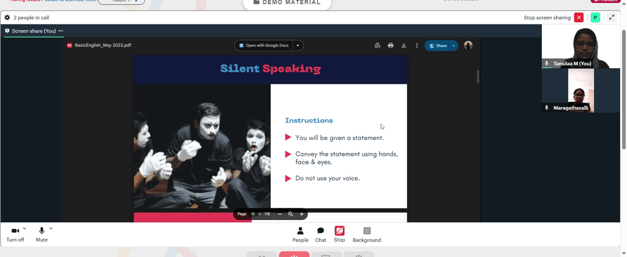Click Tansilaa M microphone status icon
The height and width of the screenshot is (257, 627).
547,63
